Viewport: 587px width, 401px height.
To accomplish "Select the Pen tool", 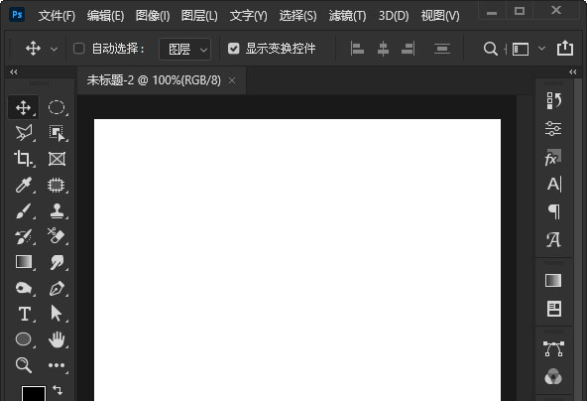I will [x=57, y=288].
